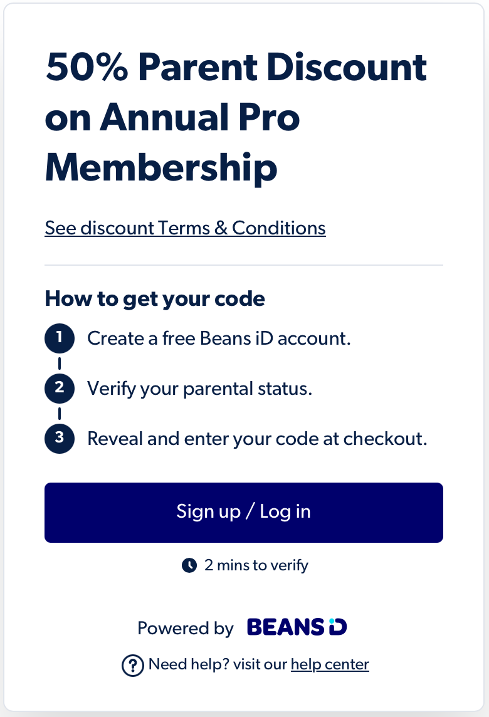Click the connector line between steps 1 and 2
Screen dimensions: 489x717
60,364
